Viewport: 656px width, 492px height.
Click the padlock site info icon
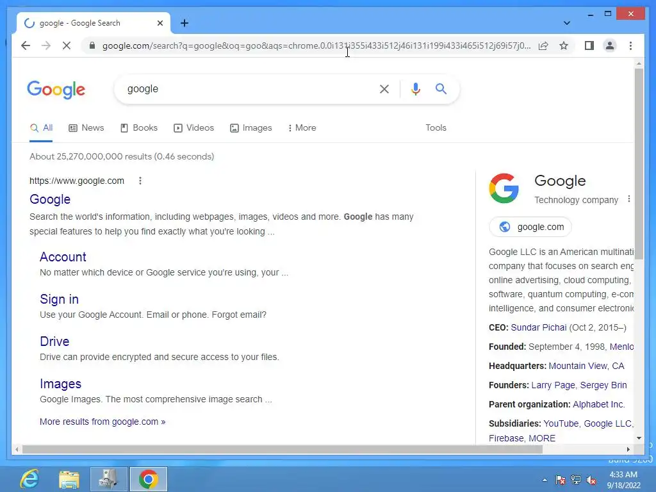pos(92,45)
